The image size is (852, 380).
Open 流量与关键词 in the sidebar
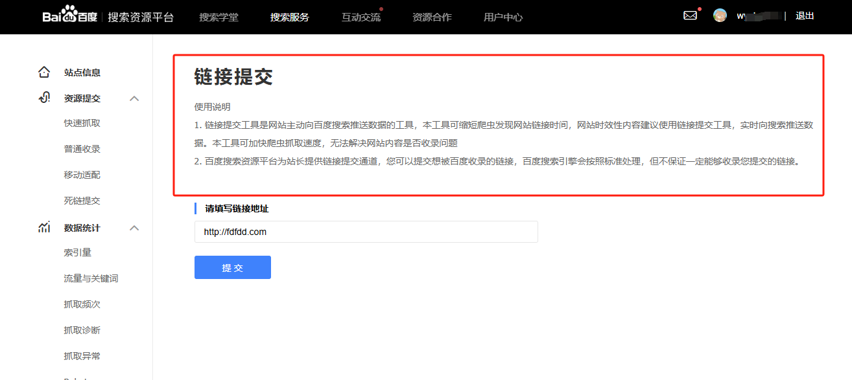click(91, 278)
